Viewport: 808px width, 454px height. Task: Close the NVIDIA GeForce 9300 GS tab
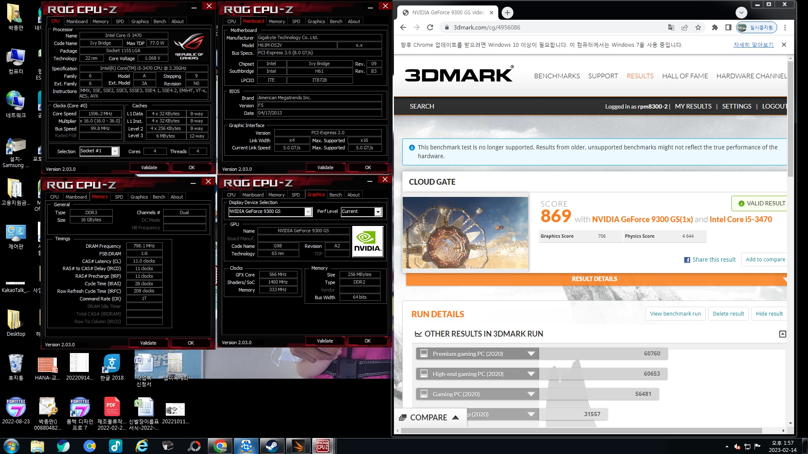tap(491, 13)
